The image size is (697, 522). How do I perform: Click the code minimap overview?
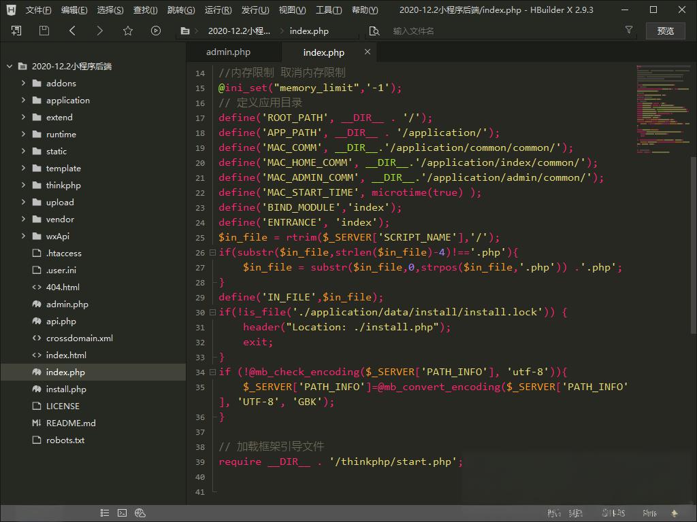tap(663, 109)
